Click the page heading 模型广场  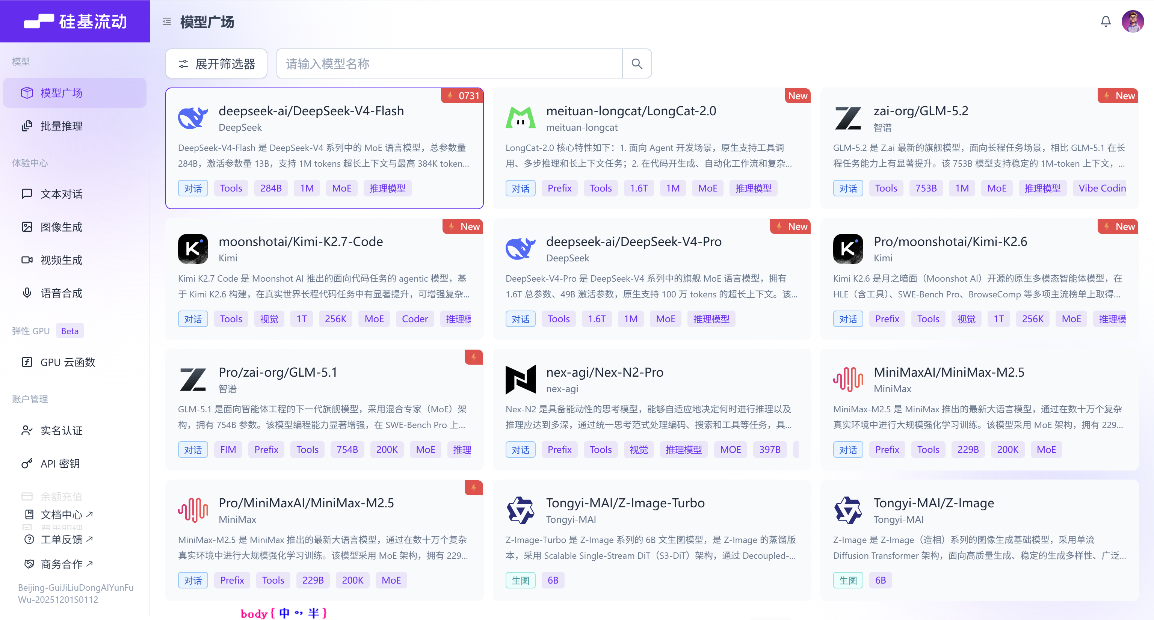(x=207, y=21)
